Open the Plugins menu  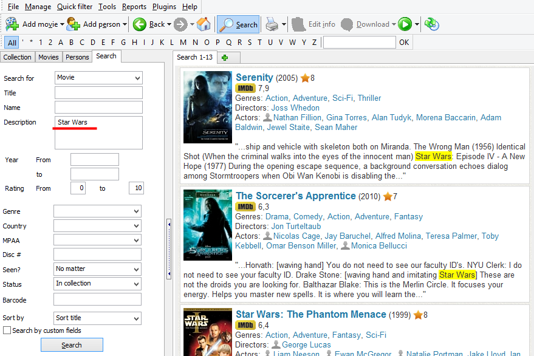click(x=164, y=7)
